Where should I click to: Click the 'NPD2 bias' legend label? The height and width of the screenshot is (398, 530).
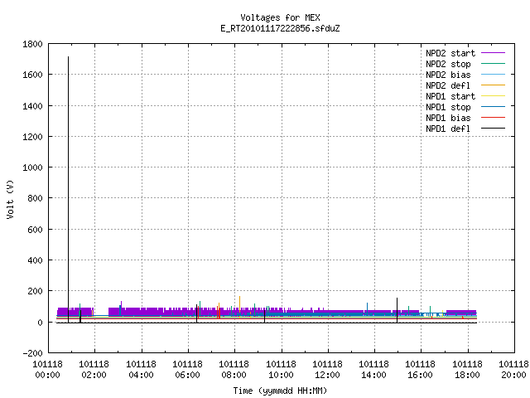pos(448,75)
